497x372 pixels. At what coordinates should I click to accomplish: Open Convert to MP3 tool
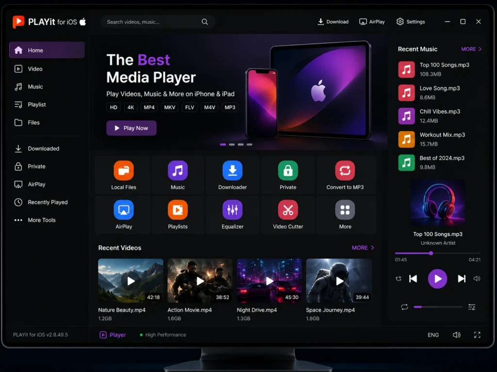[345, 175]
